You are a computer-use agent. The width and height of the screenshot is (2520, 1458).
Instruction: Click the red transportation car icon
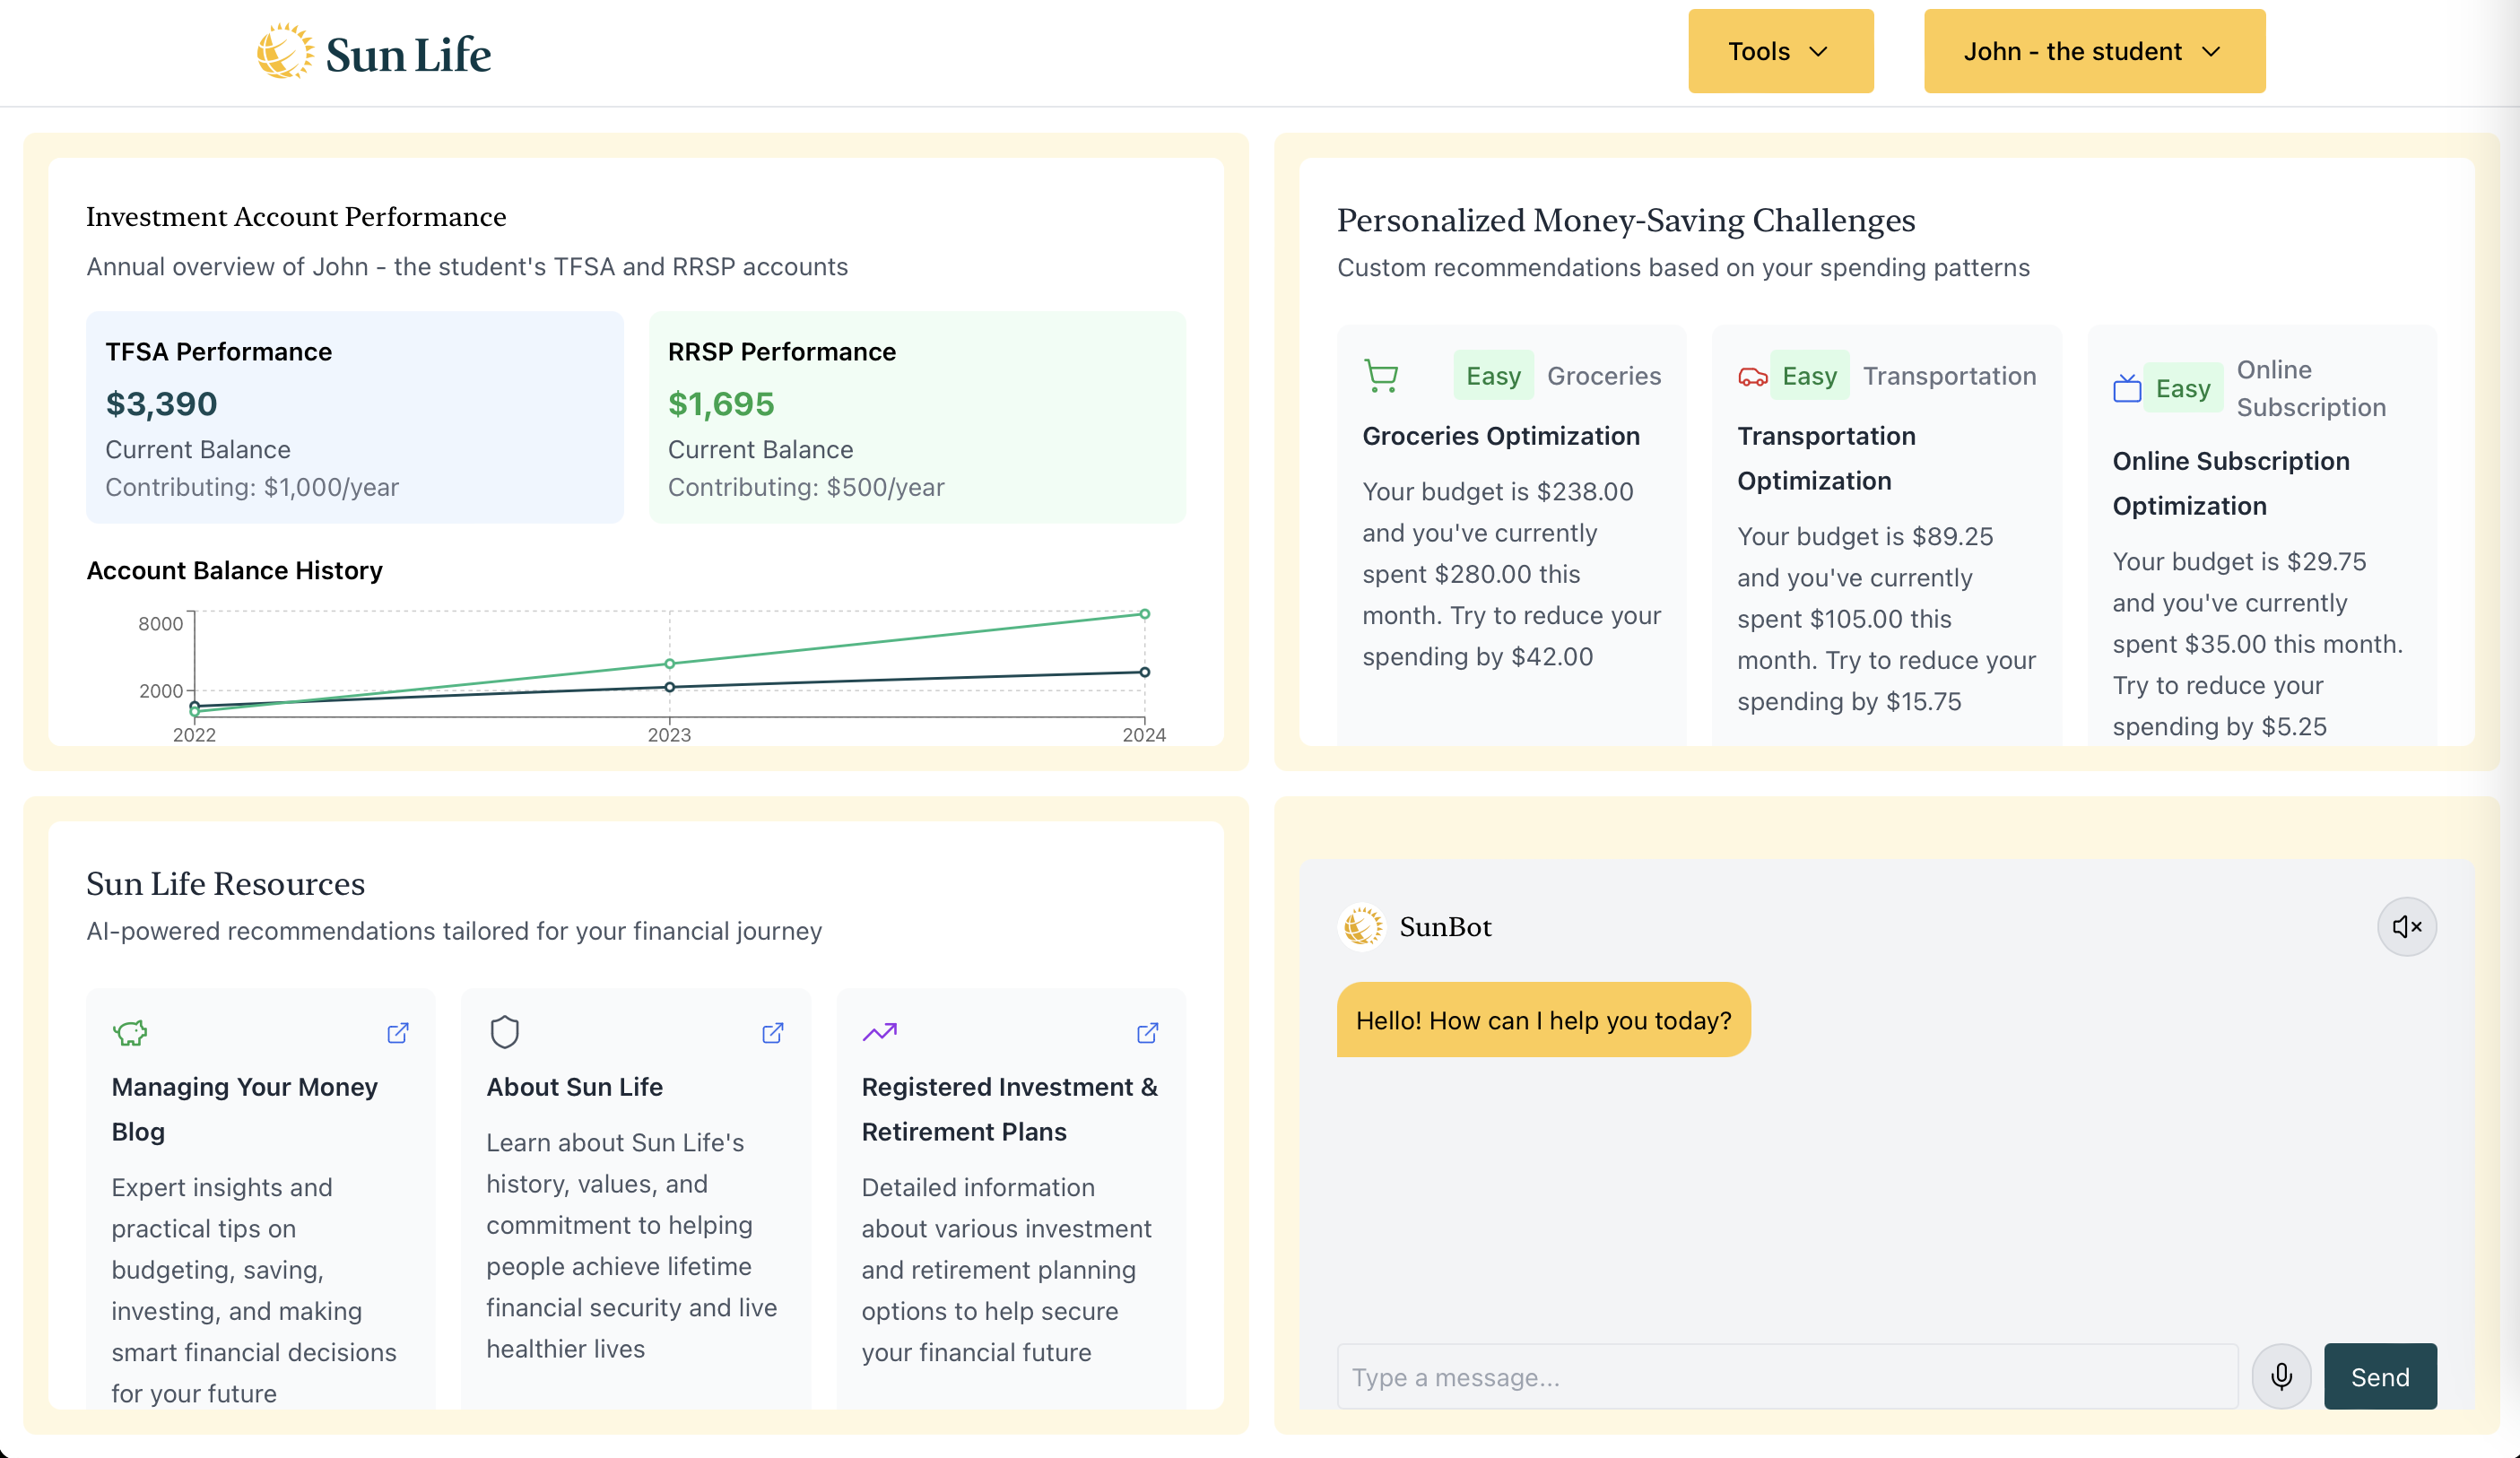1752,377
